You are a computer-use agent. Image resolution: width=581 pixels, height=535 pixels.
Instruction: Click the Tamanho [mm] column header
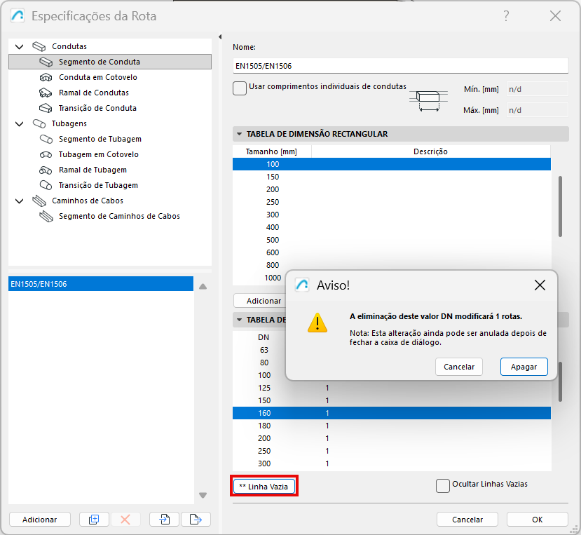[272, 151]
